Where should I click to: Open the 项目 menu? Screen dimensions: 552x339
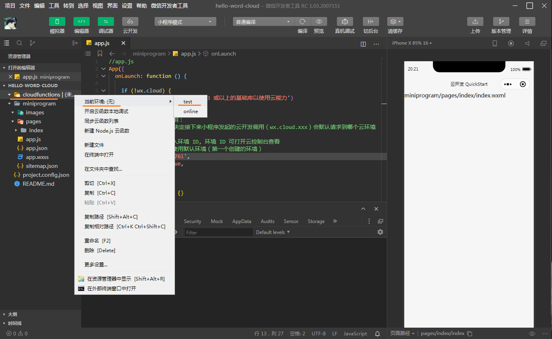[10, 6]
